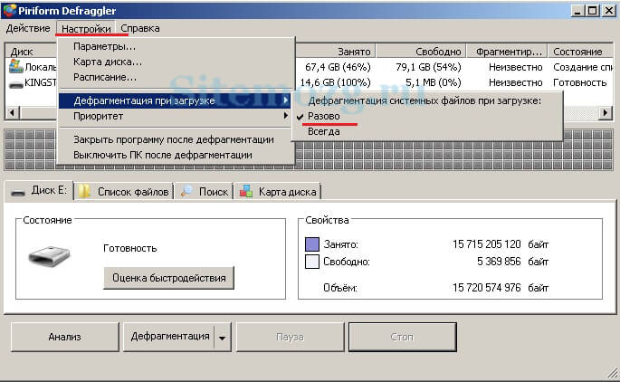
Task: Click Оценка быстродействия button
Action: tap(169, 278)
